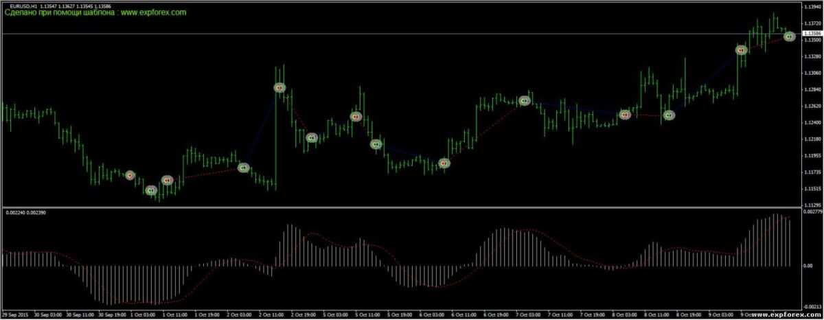Click the green trade marker above 5 Oct 11:00

point(376,144)
